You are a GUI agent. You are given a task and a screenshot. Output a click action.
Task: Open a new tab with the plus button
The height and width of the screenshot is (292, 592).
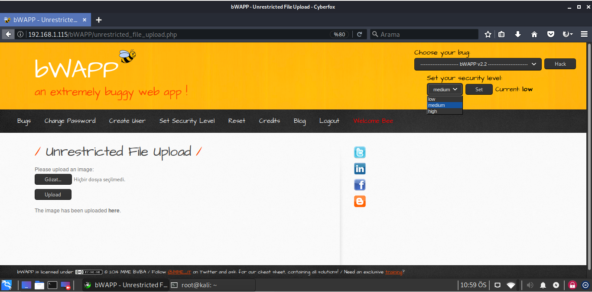pyautogui.click(x=99, y=20)
